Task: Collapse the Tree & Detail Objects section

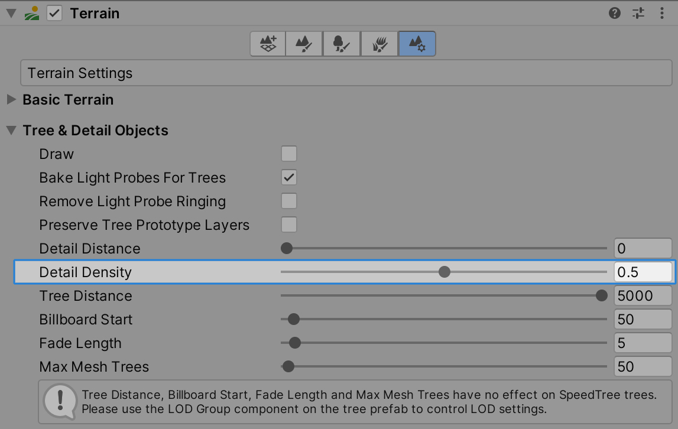Action: (12, 130)
